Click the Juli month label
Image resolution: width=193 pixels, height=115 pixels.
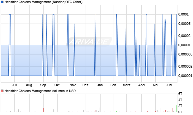tap(15, 85)
